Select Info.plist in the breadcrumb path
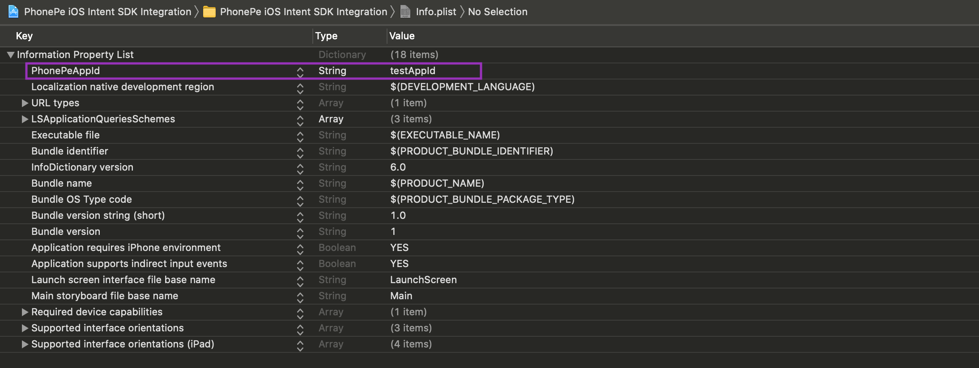 click(x=436, y=12)
